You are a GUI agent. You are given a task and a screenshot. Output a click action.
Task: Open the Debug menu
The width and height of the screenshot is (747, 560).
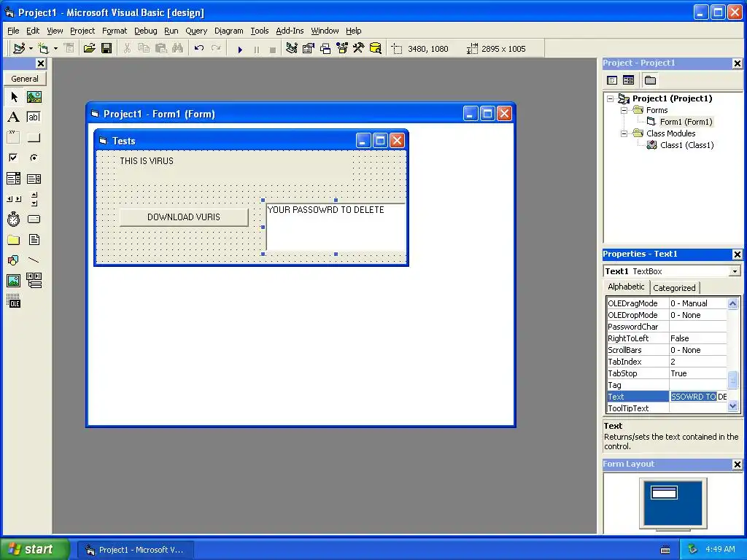click(x=145, y=31)
